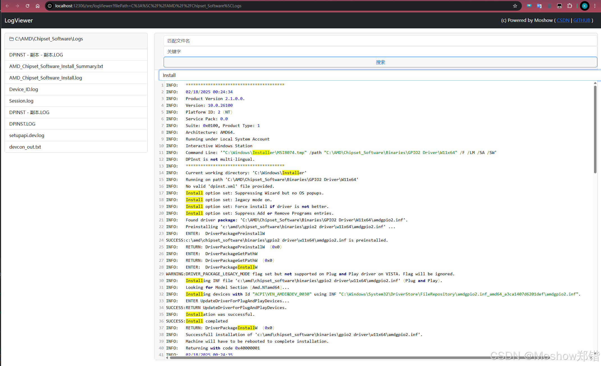Click the browser address bar URL
Image resolution: width=601 pixels, height=366 pixels.
click(148, 6)
